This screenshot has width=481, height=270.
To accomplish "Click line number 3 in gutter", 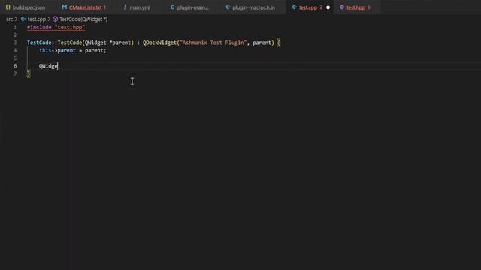I will point(15,43).
